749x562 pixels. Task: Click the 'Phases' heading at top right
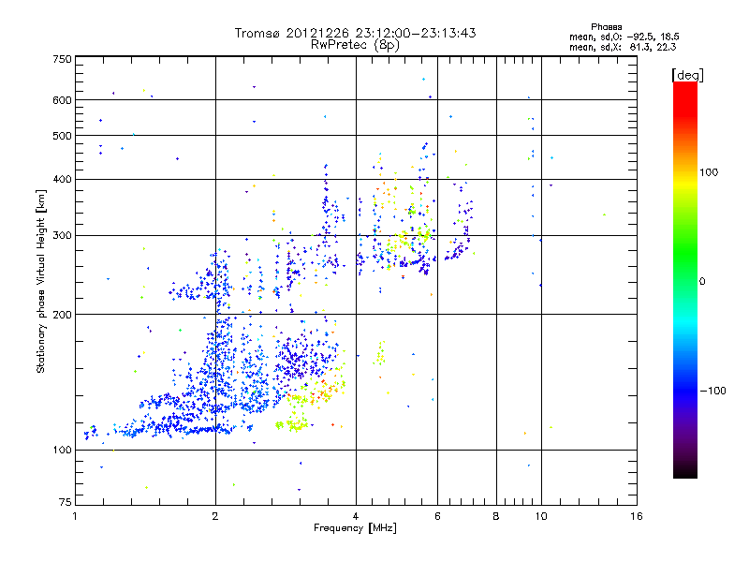pyautogui.click(x=606, y=27)
